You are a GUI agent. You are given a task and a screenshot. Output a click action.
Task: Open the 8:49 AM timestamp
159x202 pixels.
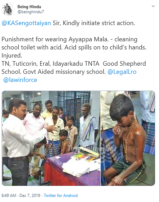[x=9, y=196]
